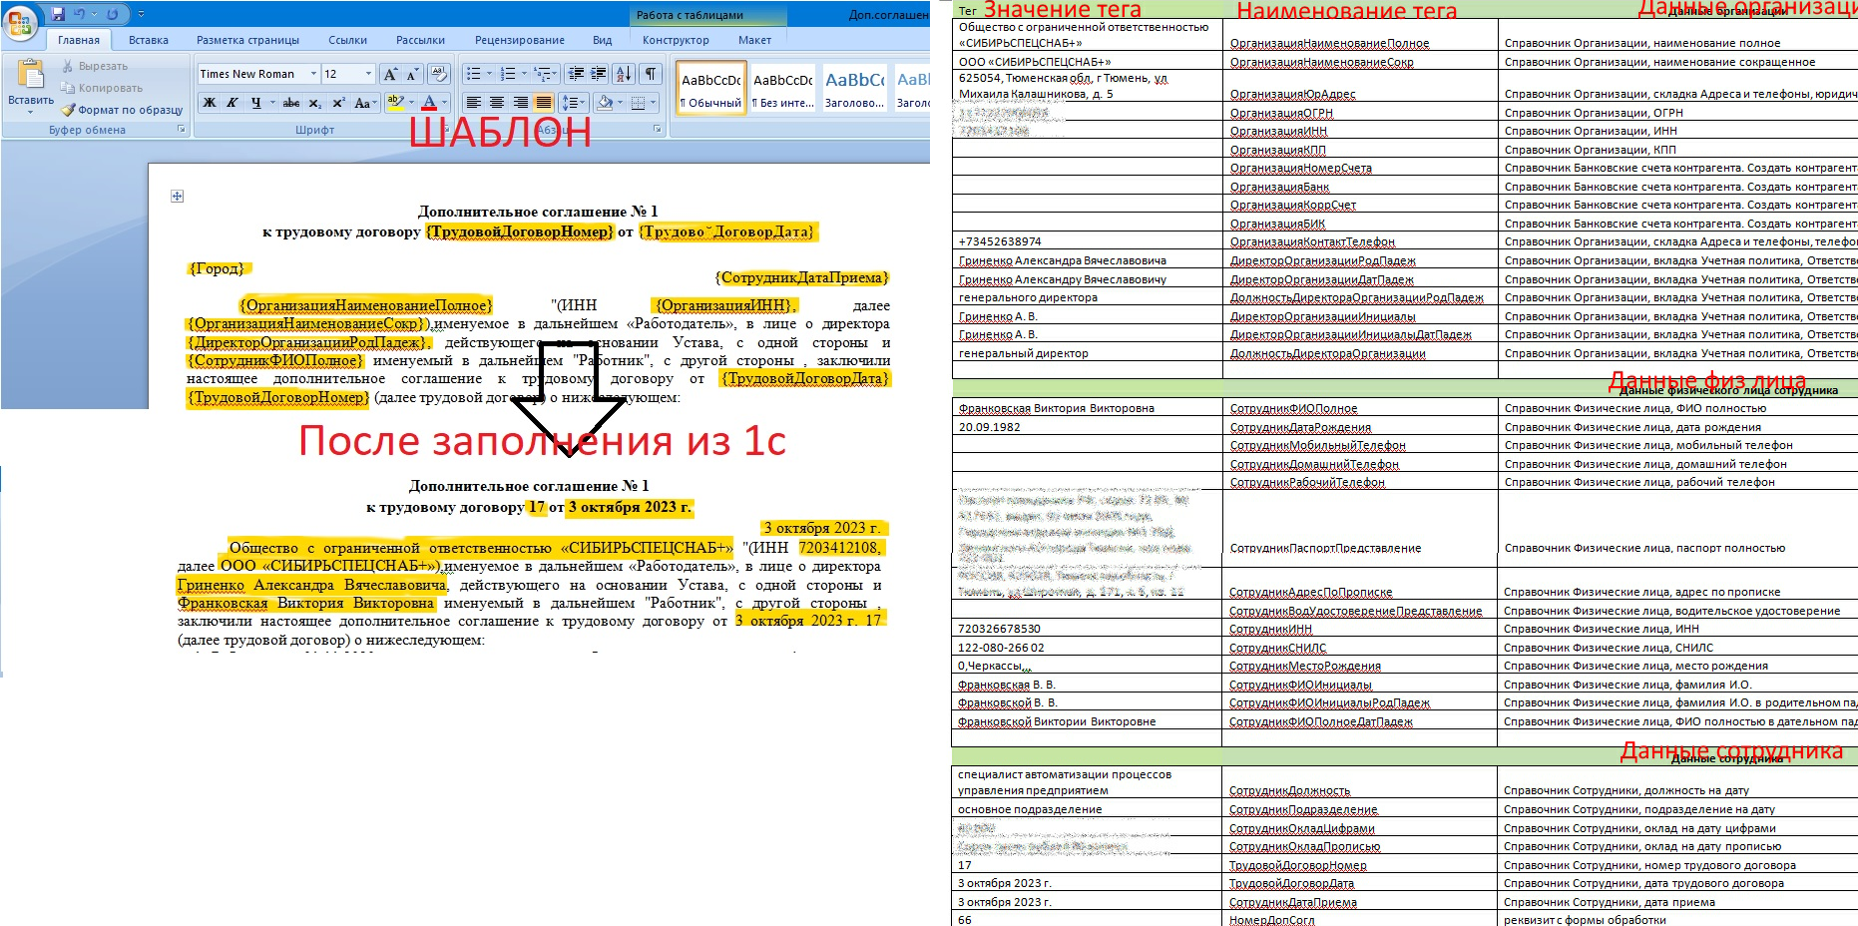
Task: Redo the last action
Action: [x=112, y=14]
